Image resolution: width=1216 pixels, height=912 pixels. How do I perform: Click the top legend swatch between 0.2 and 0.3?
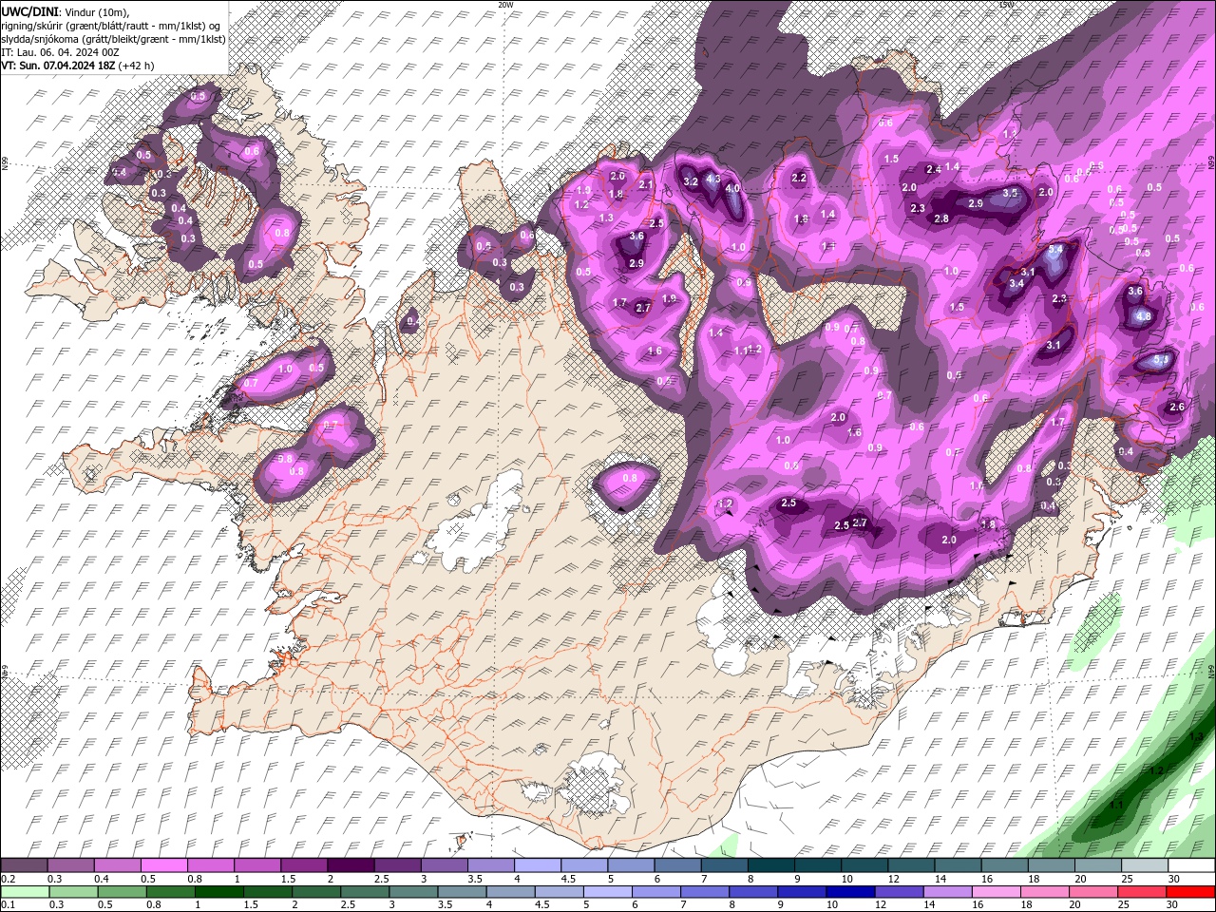(x=25, y=865)
